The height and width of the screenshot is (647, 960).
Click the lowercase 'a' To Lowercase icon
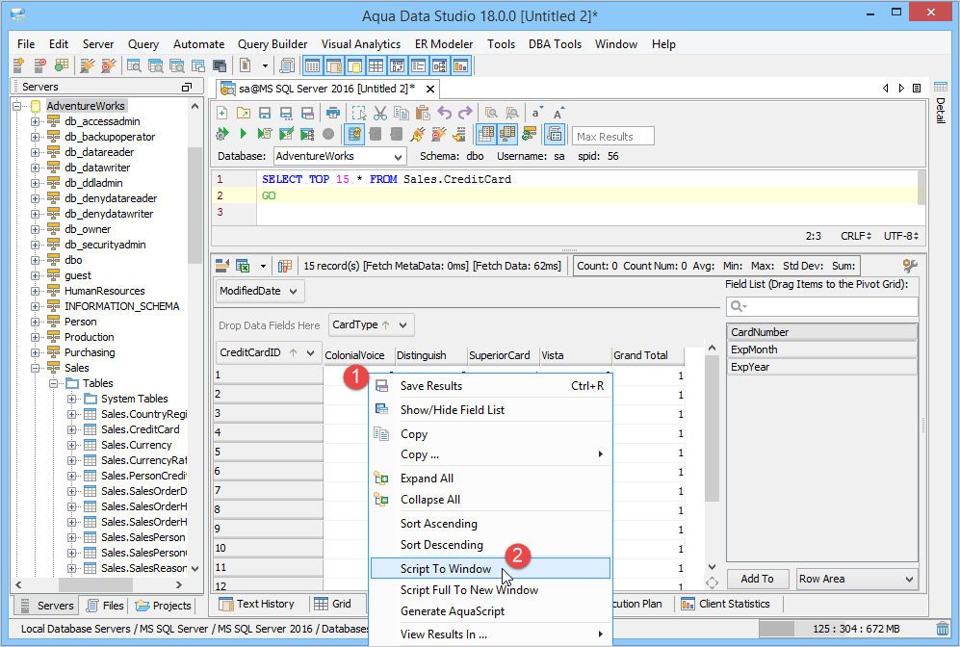point(537,114)
